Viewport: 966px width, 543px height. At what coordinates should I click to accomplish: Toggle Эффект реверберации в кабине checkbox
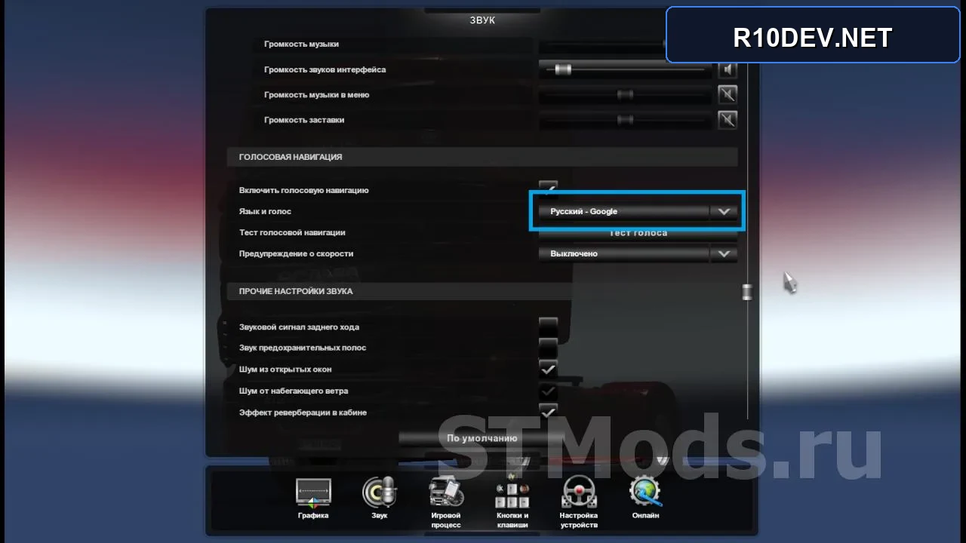pyautogui.click(x=548, y=413)
